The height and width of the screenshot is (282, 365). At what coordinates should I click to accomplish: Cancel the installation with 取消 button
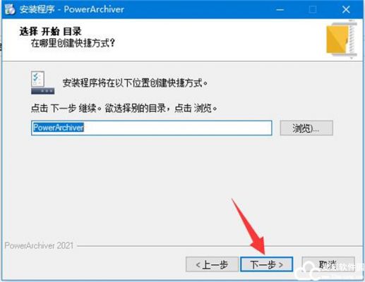[x=328, y=264]
